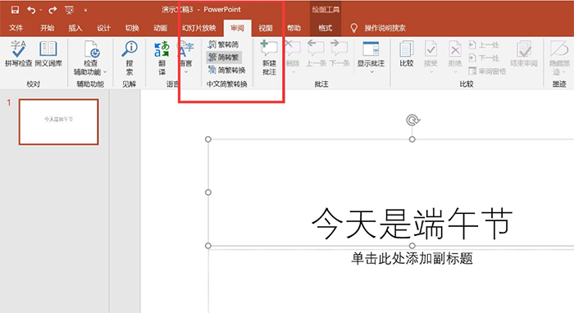The height and width of the screenshot is (313, 574).
Task: Go to 上一条 previous comment
Action: click(316, 53)
